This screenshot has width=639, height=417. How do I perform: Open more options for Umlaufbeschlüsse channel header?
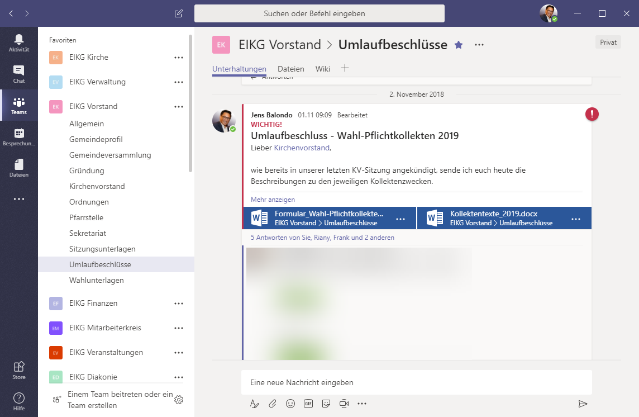pyautogui.click(x=479, y=45)
